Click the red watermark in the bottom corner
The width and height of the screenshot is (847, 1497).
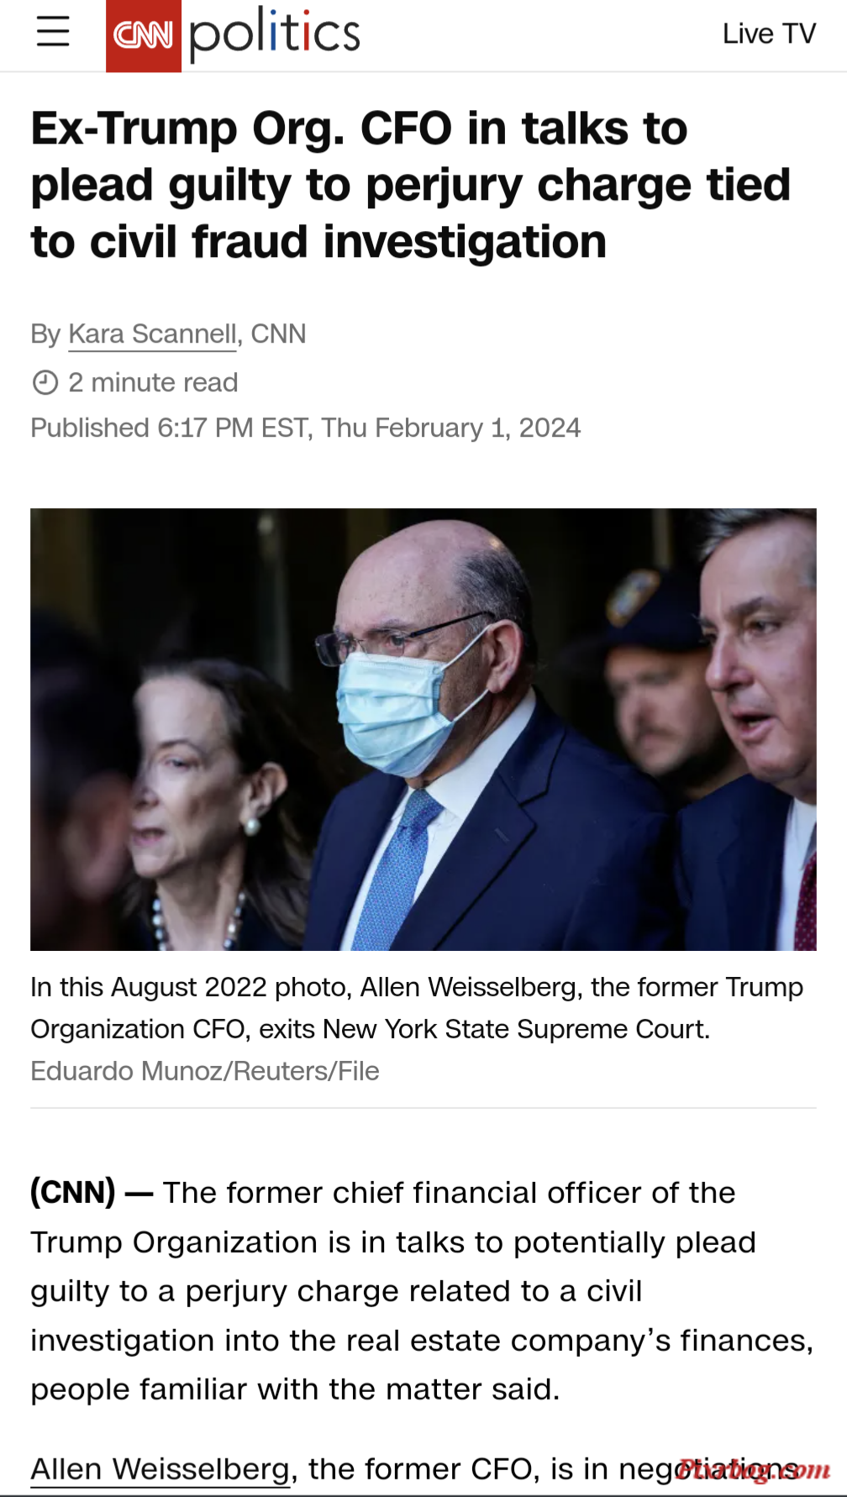753,1470
